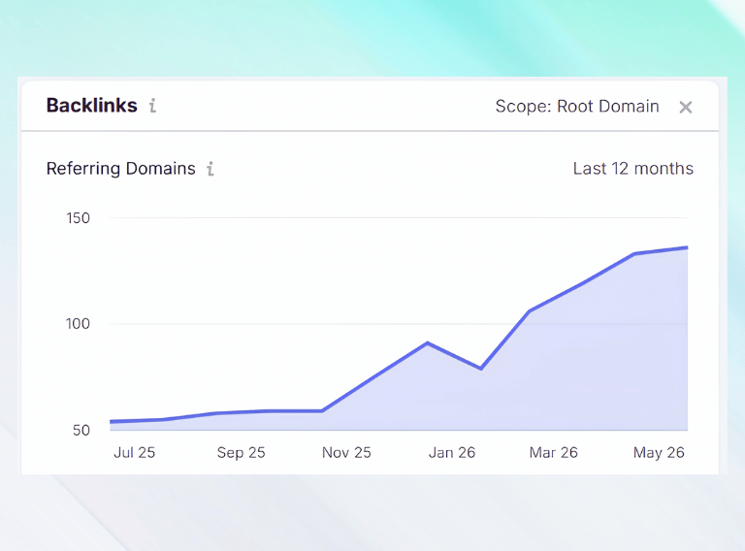Click the Referring Domains heading

pyautogui.click(x=120, y=169)
